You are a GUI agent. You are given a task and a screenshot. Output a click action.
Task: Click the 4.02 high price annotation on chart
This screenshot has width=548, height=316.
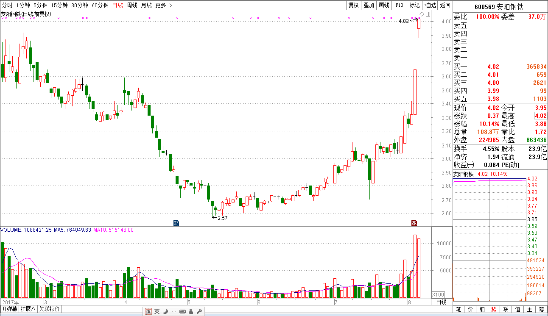(x=404, y=21)
